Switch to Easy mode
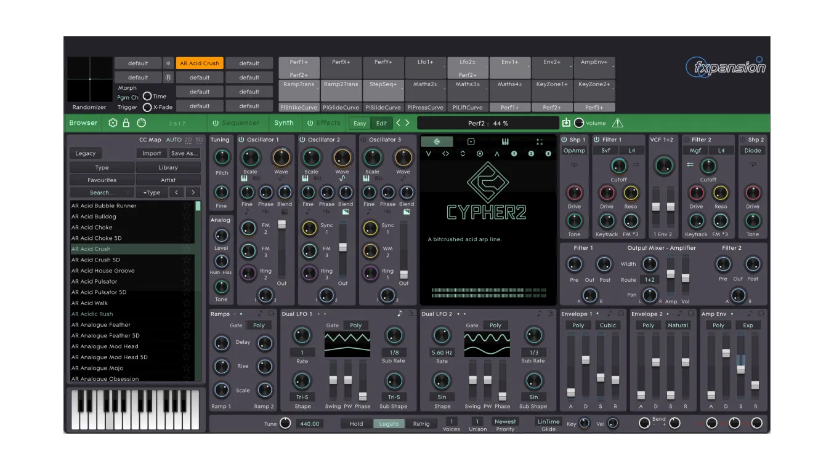 360,124
